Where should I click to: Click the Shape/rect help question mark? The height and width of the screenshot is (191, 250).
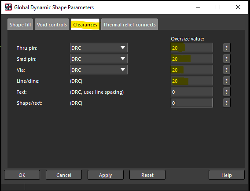click(x=226, y=103)
